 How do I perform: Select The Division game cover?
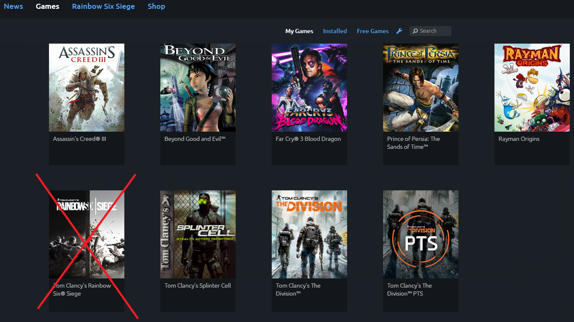309,234
